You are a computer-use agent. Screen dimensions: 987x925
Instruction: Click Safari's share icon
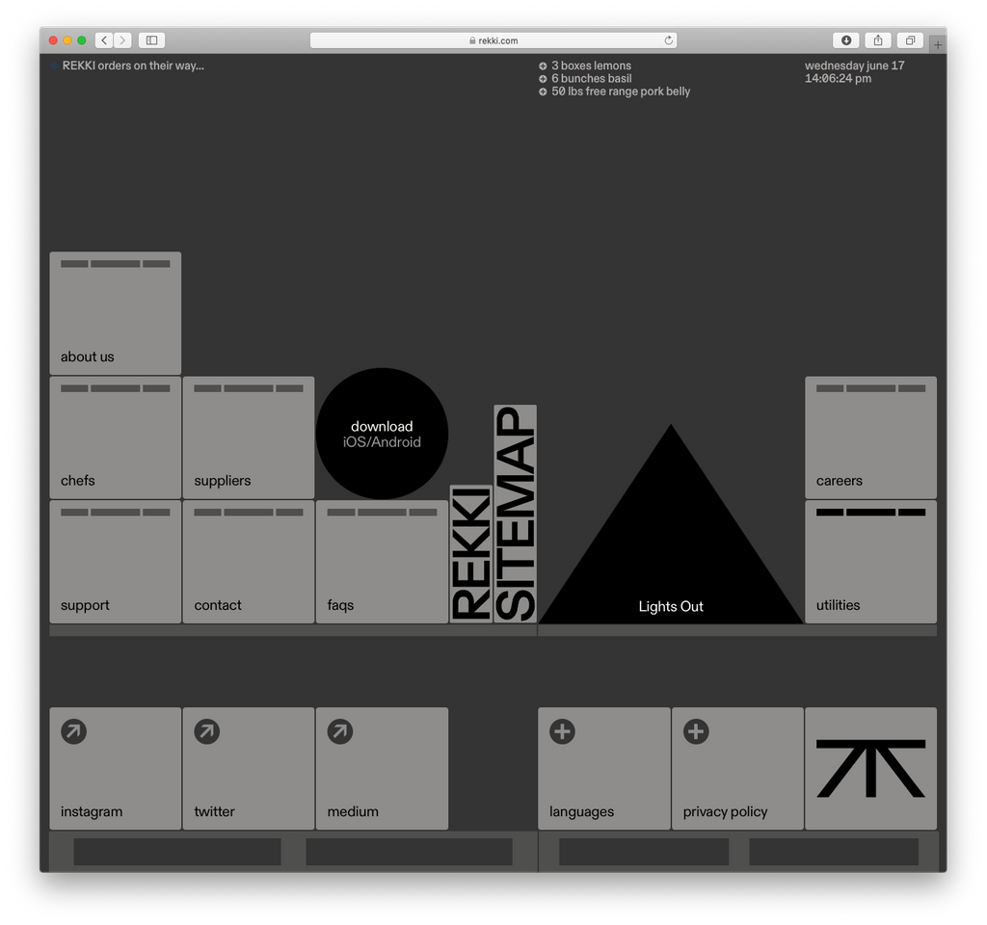click(877, 40)
